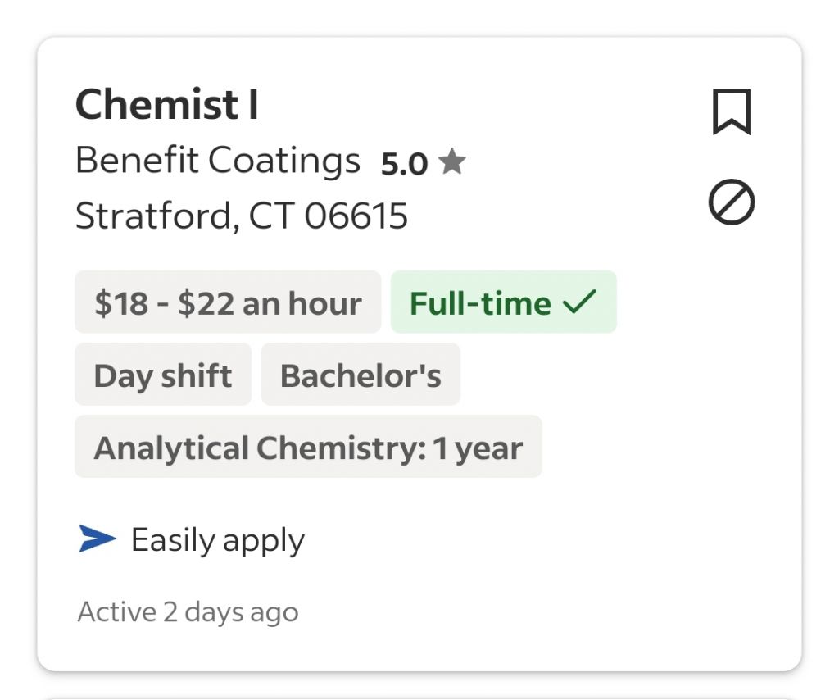839x700 pixels.
Task: Select the $18 - $22 an hour tag
Action: point(228,302)
